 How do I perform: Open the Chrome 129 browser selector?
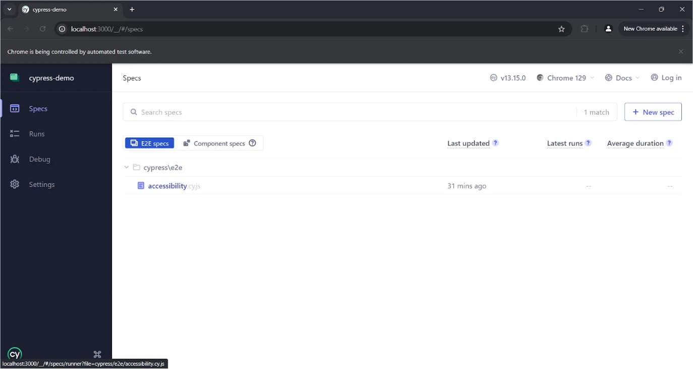565,78
